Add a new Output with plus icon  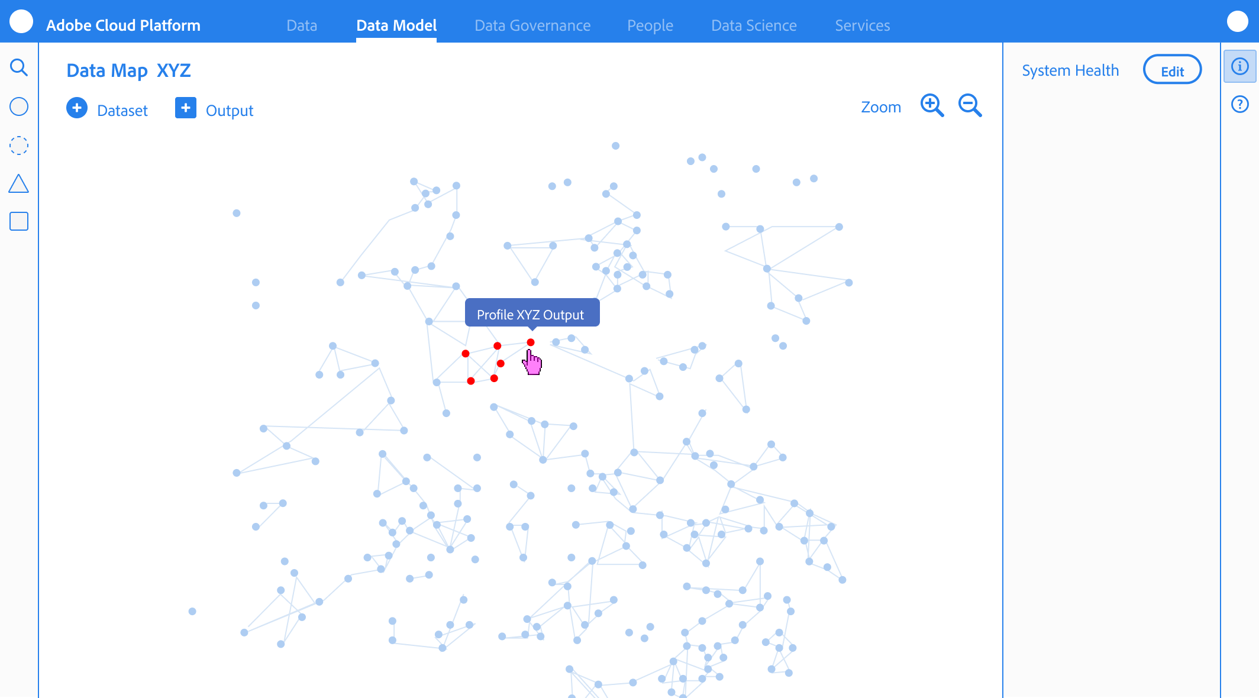tap(186, 108)
